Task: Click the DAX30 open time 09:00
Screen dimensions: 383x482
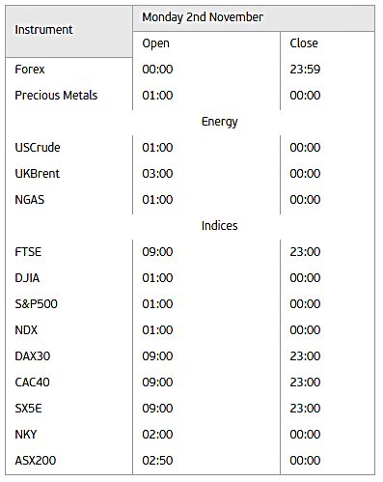Action: pos(157,356)
